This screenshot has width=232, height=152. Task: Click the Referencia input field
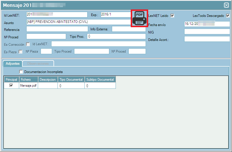point(57,29)
